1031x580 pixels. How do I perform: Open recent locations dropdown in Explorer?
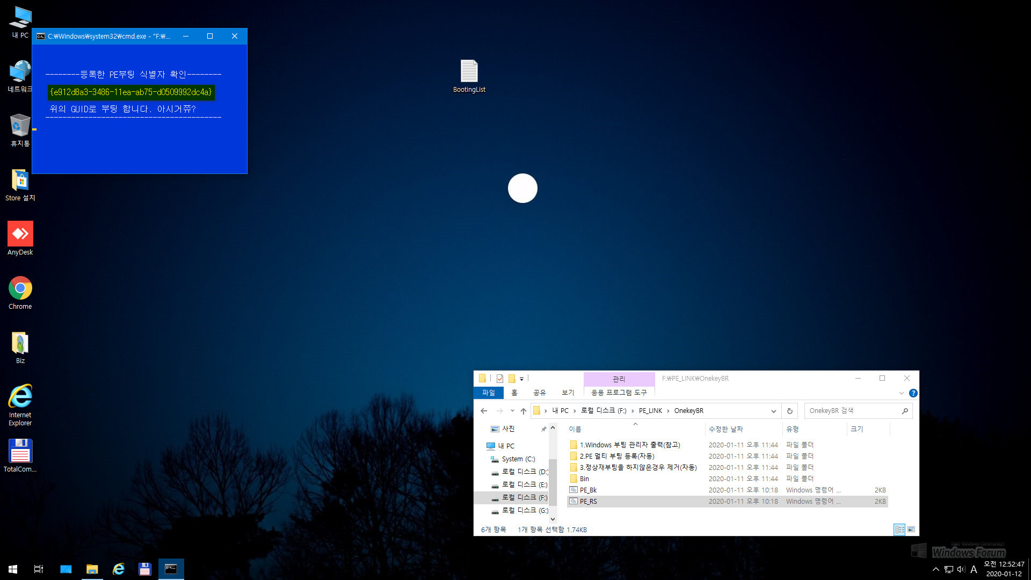click(512, 411)
